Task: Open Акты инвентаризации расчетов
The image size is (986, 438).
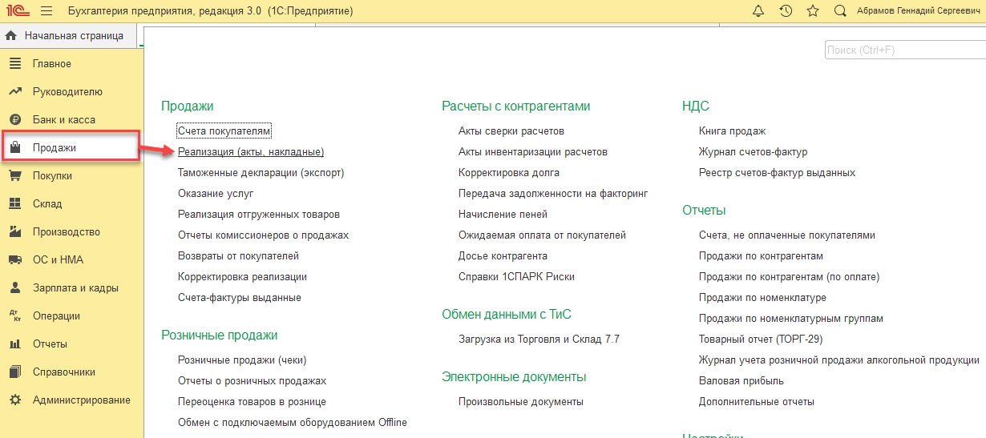Action: pyautogui.click(x=533, y=151)
